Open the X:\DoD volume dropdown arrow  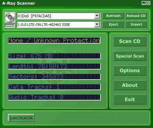tap(97, 16)
